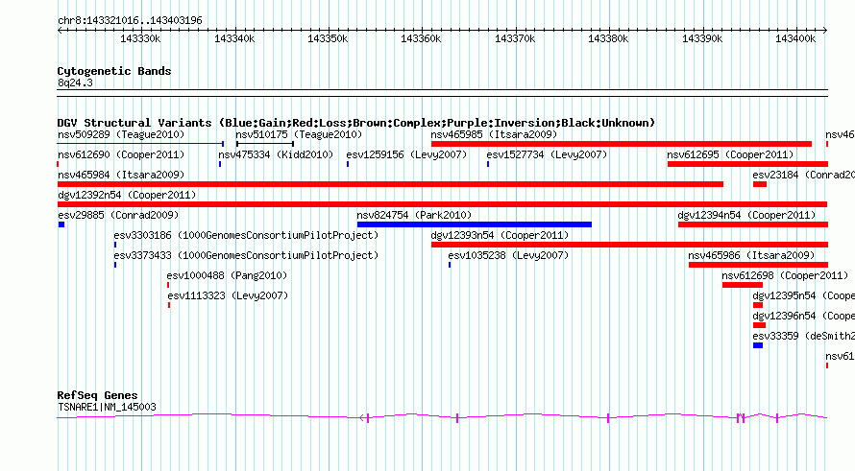Click the 143340k ruler tick label
The image size is (855, 471).
pos(234,38)
